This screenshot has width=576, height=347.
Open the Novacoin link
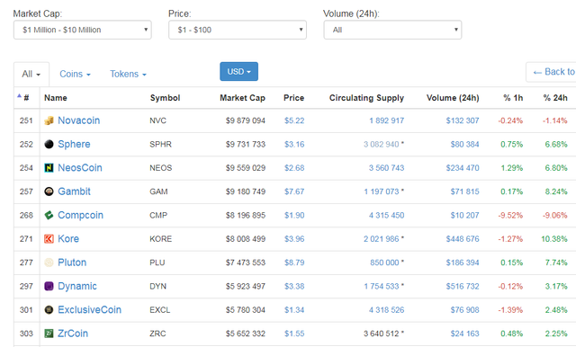79,120
